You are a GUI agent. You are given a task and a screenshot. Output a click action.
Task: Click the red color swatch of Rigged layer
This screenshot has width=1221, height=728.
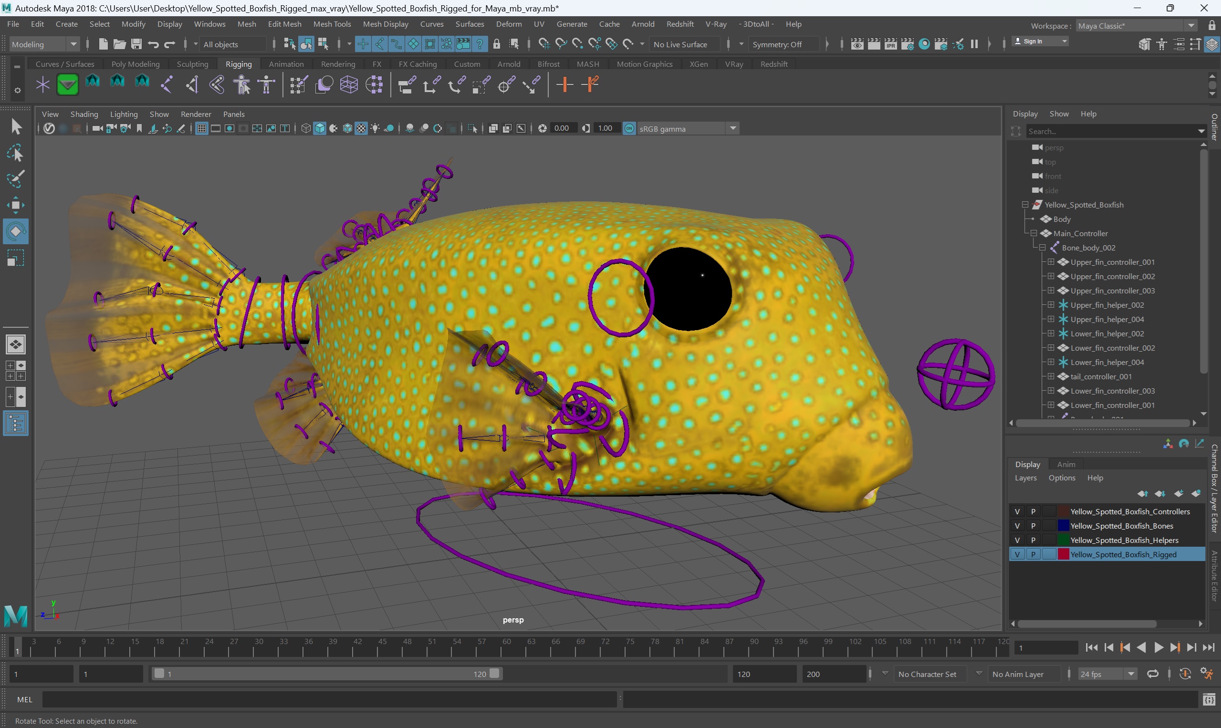[1063, 554]
